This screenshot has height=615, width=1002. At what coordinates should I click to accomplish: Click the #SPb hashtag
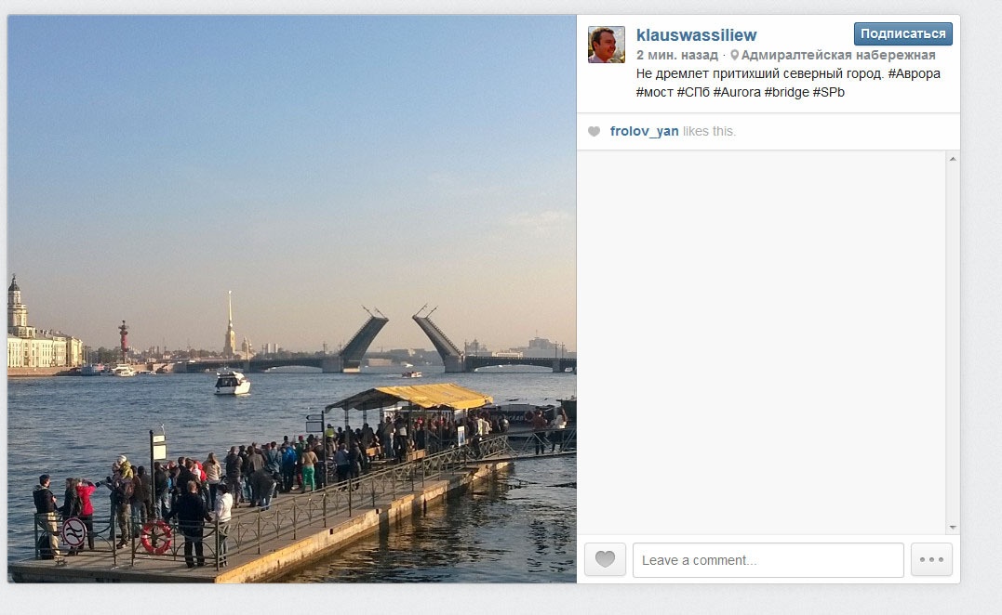click(829, 92)
